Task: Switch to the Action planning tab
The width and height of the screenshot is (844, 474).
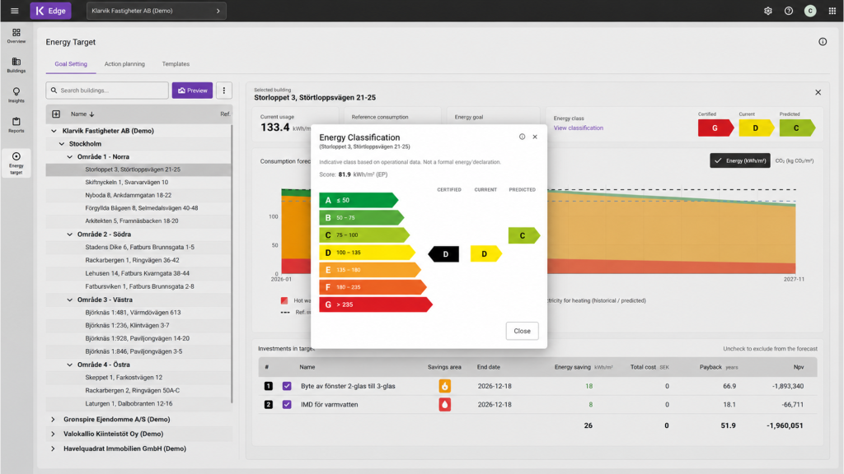Action: [x=124, y=64]
